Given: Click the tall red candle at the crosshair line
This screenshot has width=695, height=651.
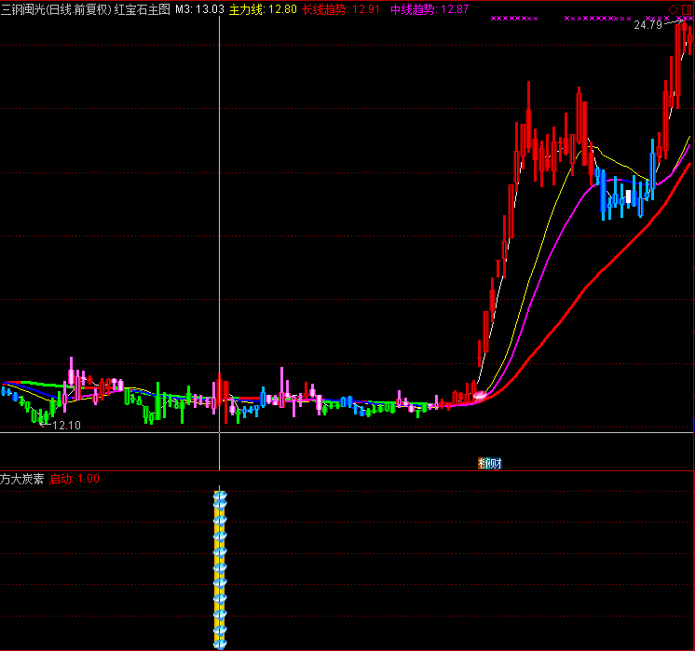Looking at the screenshot, I should click(x=221, y=391).
